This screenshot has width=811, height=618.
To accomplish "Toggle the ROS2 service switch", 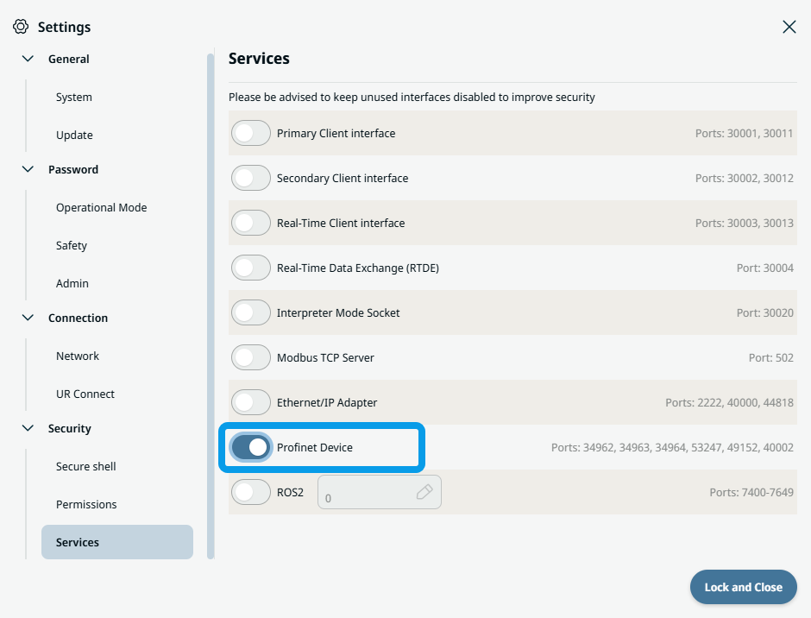I will point(251,492).
